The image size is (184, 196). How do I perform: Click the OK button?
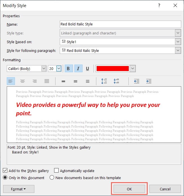pos(129,189)
